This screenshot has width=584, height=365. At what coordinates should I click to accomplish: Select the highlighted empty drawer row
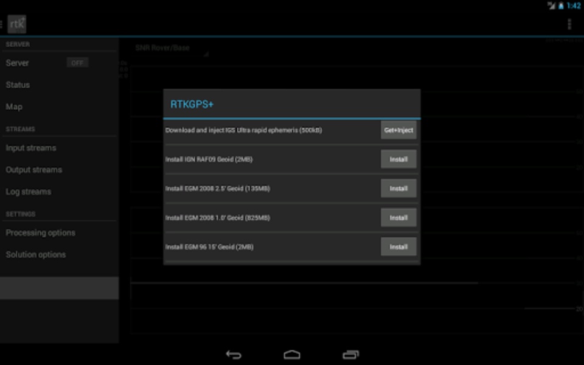click(59, 288)
